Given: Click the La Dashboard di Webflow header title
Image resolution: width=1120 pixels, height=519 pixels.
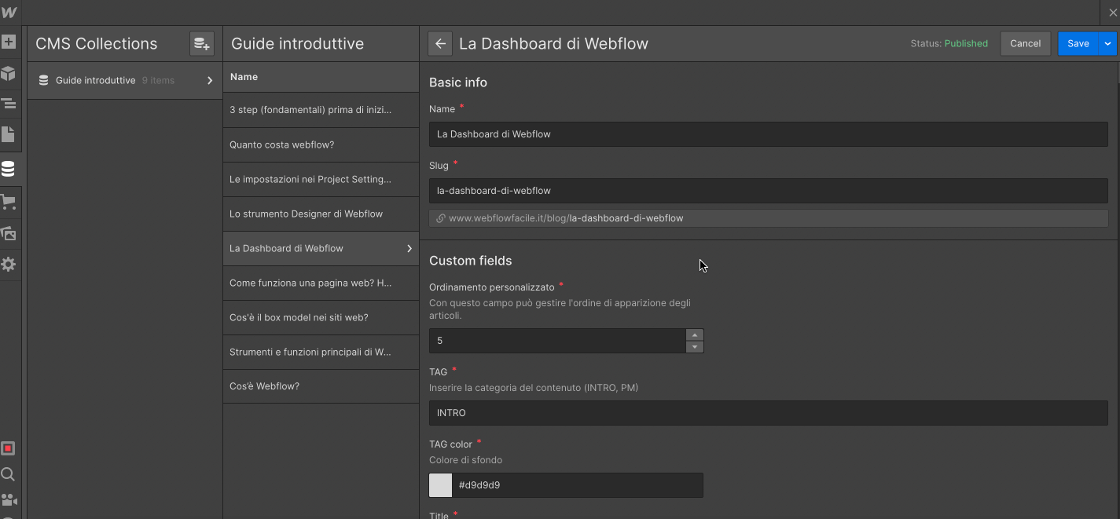Looking at the screenshot, I should pos(553,44).
